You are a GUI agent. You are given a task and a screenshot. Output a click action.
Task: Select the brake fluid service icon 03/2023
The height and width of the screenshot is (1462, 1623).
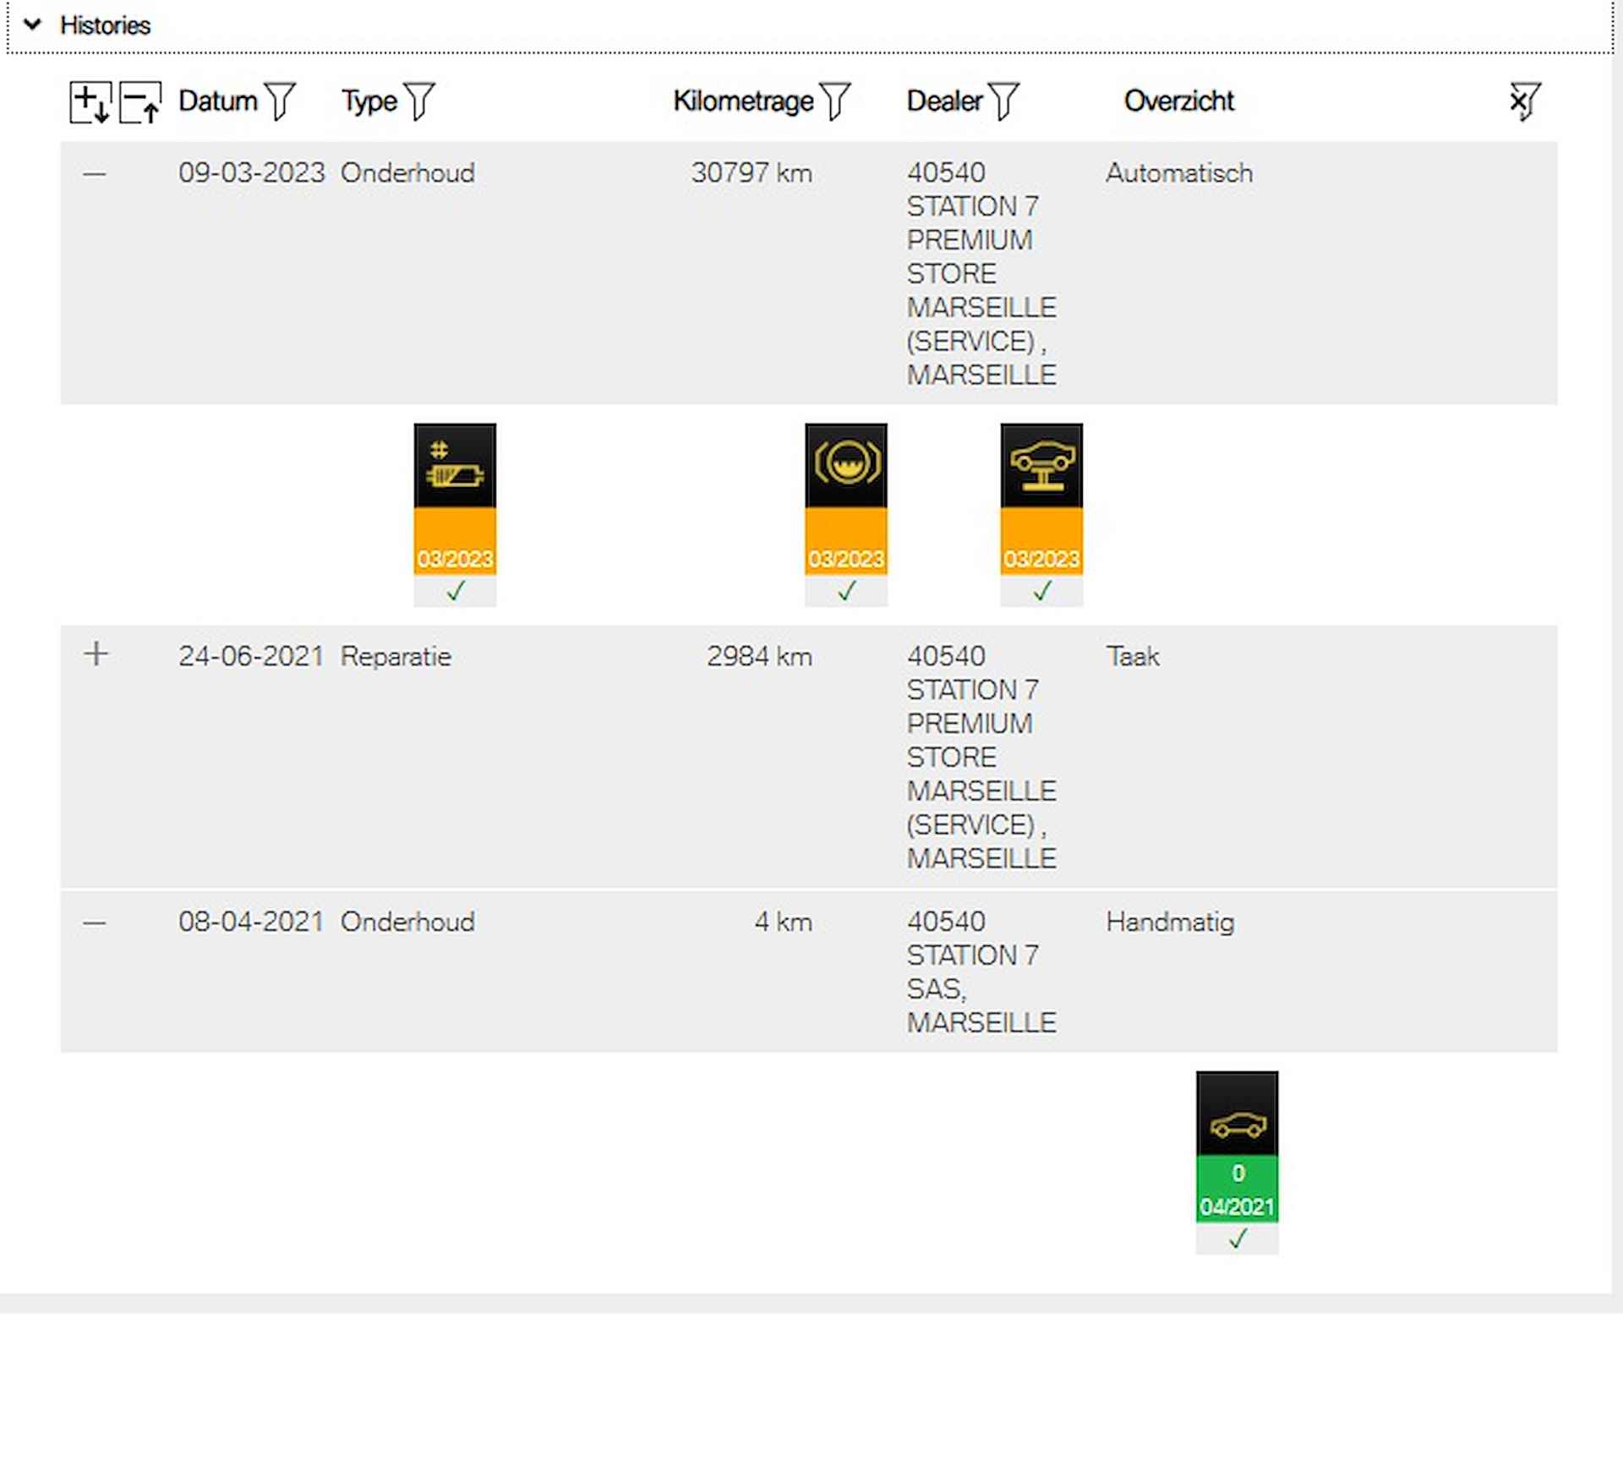pyautogui.click(x=846, y=514)
